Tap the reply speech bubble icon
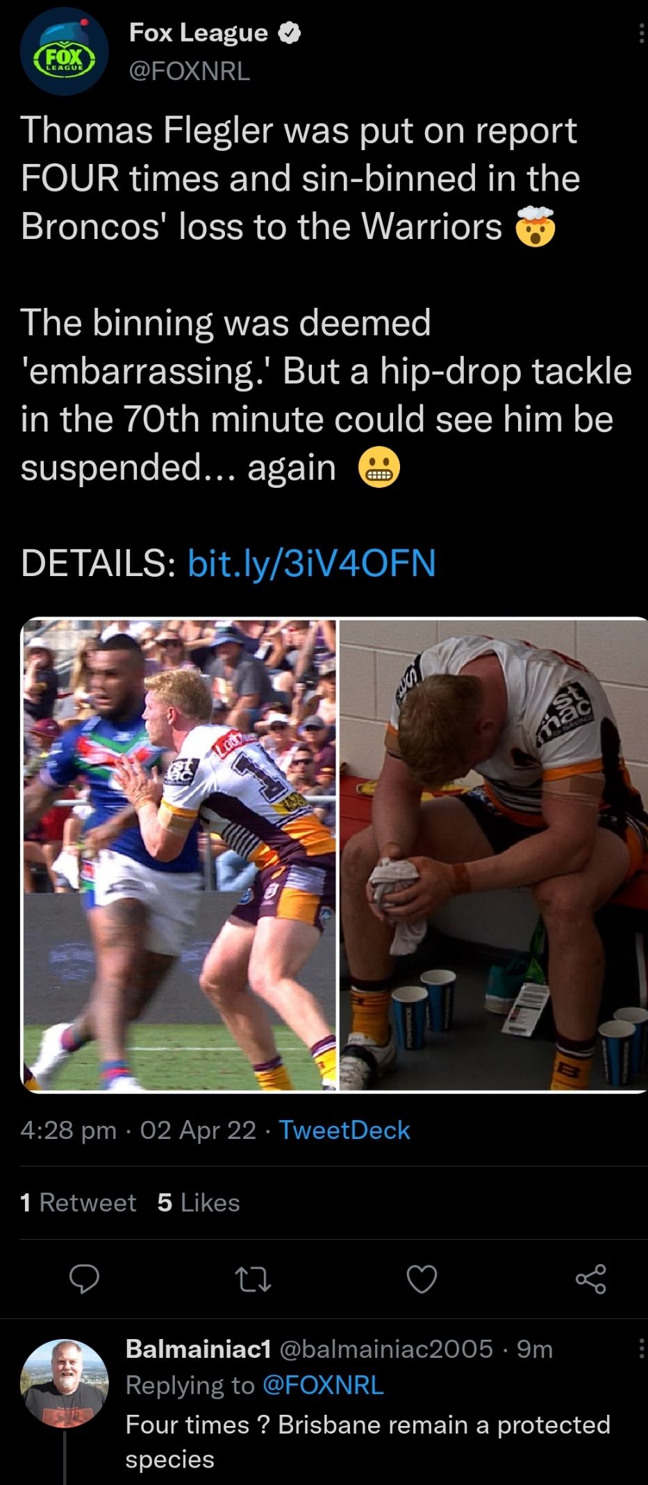The width and height of the screenshot is (648, 1485). click(84, 1279)
